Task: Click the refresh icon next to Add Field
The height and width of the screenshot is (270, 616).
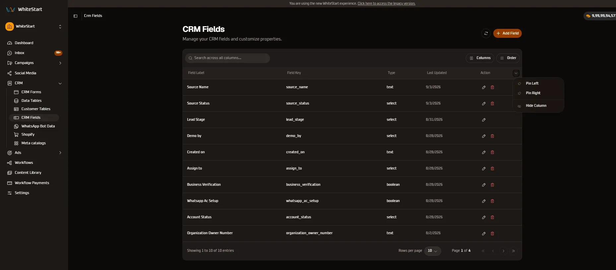Action: point(486,33)
